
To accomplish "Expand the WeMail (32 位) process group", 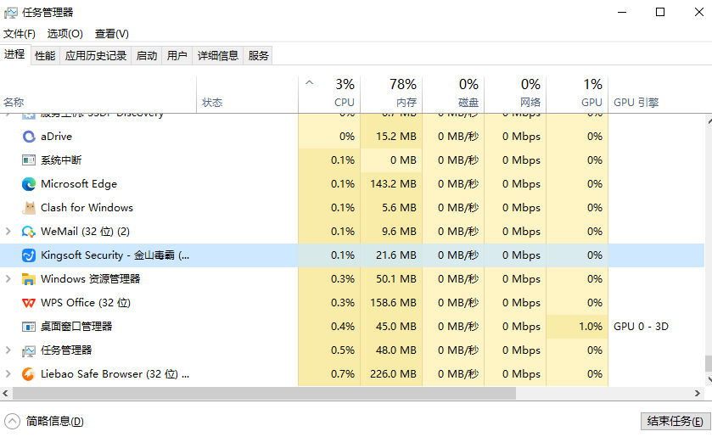I will (x=8, y=231).
